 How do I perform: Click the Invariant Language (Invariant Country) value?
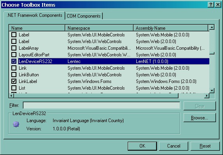click(x=88, y=121)
